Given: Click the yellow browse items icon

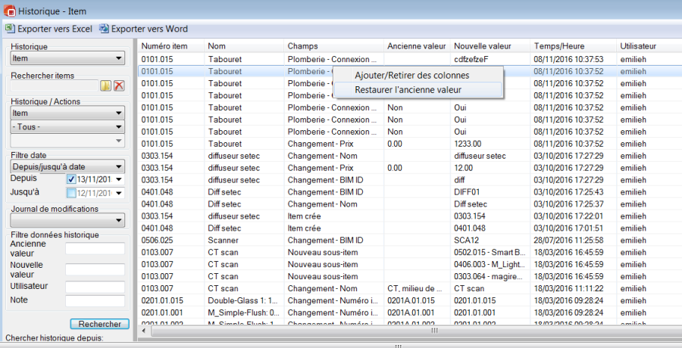Looking at the screenshot, I should click(106, 85).
